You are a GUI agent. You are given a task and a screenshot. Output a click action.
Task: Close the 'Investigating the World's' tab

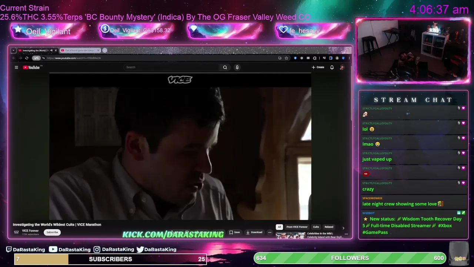[56, 50]
